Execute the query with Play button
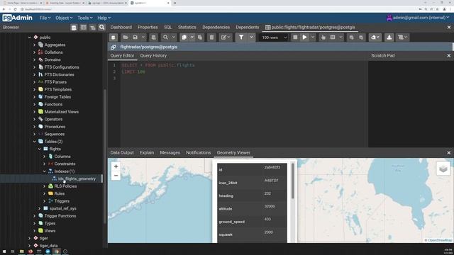 [304, 38]
